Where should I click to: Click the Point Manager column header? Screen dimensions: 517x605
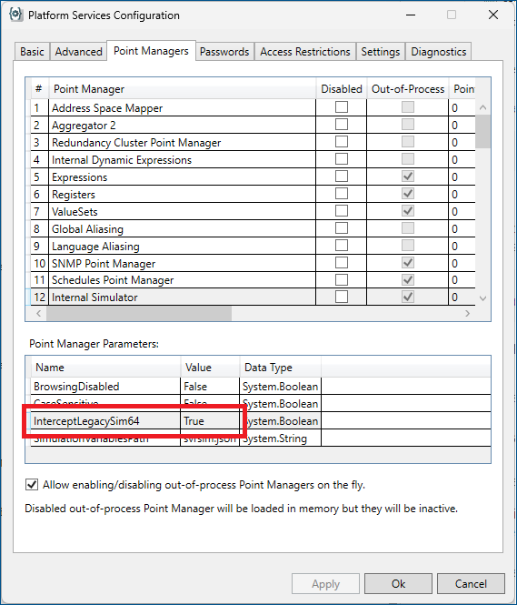click(183, 89)
